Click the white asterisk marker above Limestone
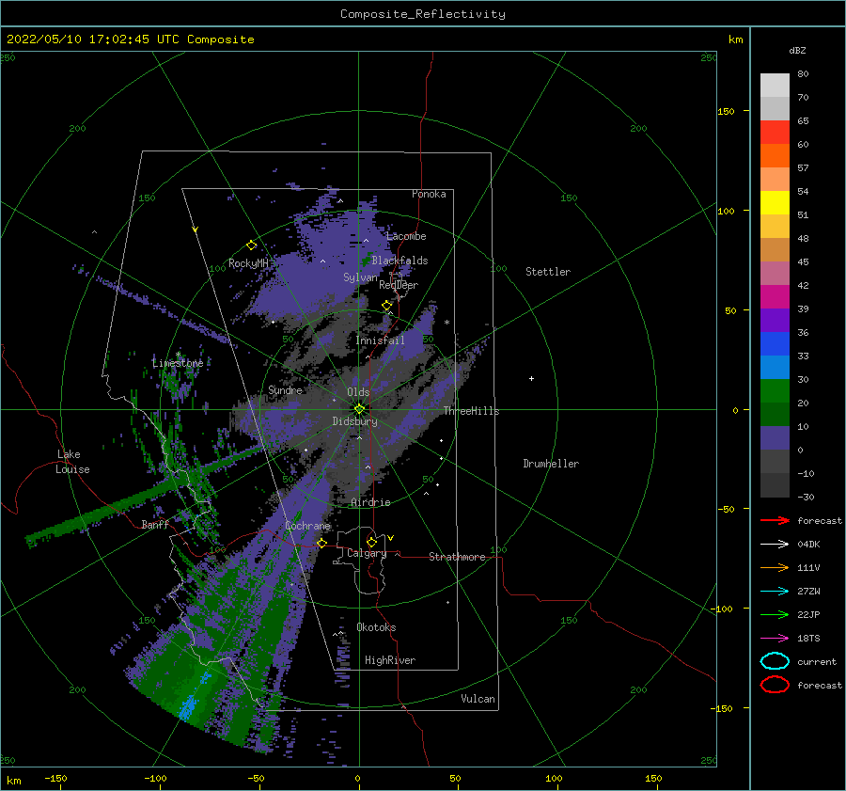846x791 pixels. click(x=178, y=355)
